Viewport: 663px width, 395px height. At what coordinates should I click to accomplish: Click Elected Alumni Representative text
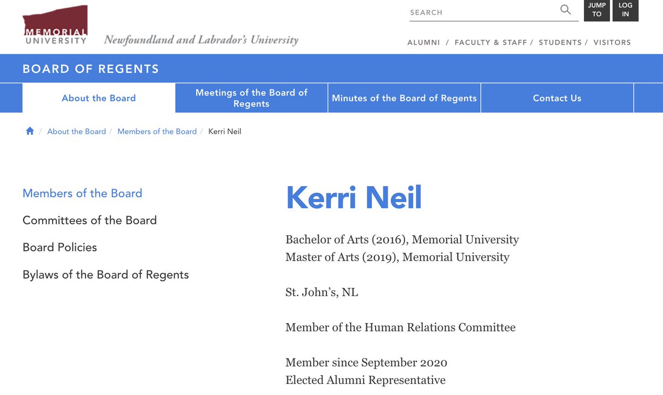pyautogui.click(x=365, y=380)
